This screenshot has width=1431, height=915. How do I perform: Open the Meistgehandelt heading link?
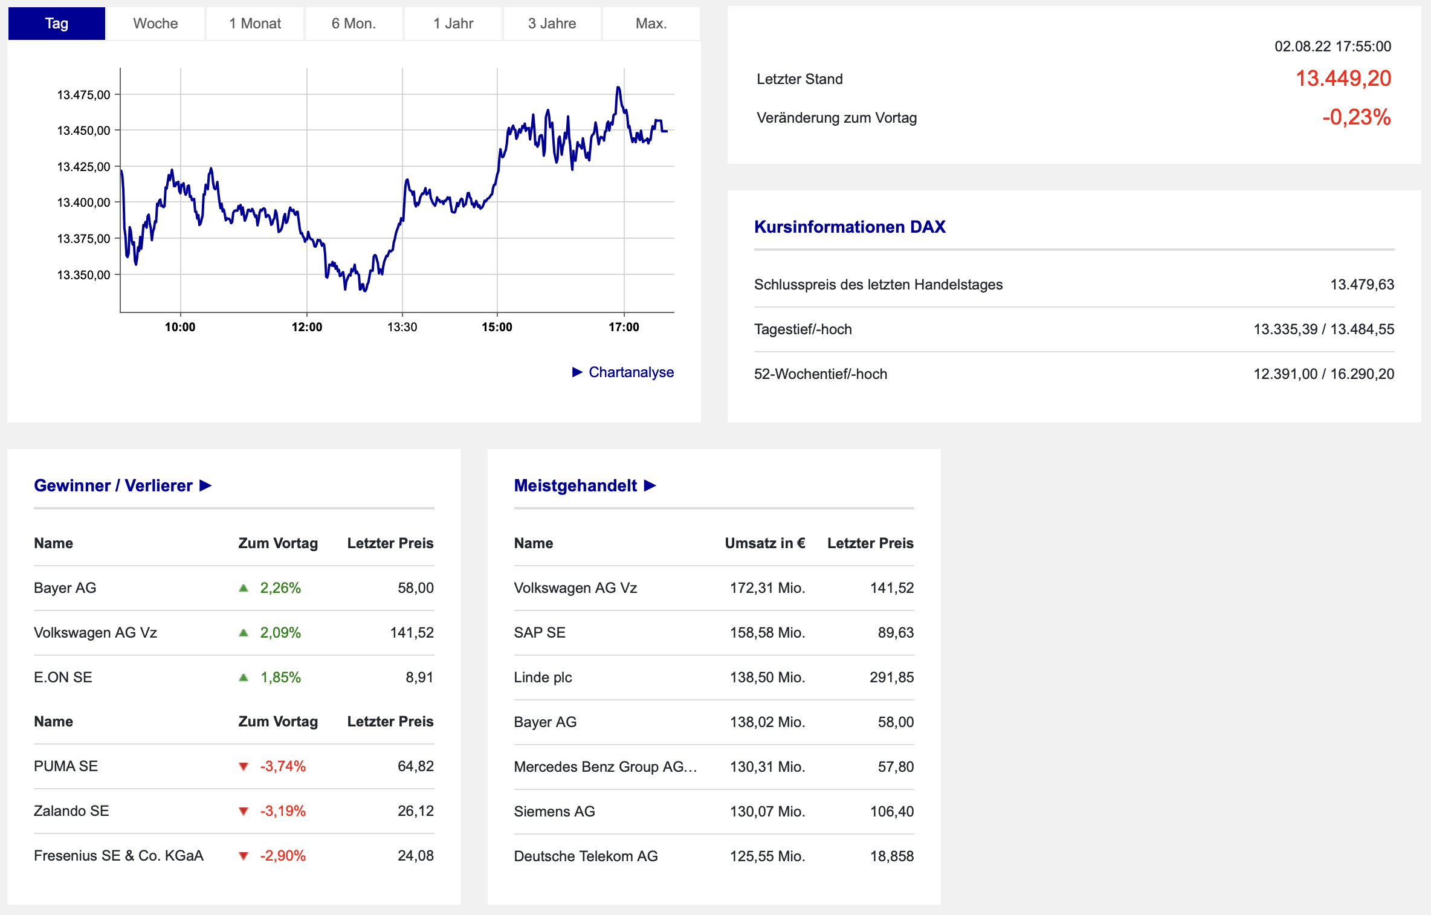(x=575, y=485)
